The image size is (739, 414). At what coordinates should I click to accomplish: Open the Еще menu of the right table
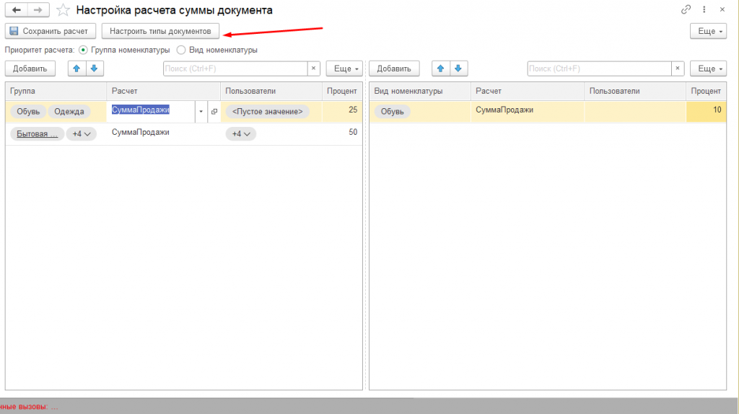[x=709, y=69]
